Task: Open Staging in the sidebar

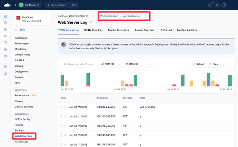Action: point(19,101)
